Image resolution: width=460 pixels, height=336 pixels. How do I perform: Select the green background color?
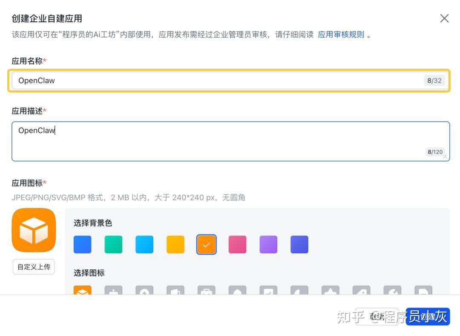(113, 244)
